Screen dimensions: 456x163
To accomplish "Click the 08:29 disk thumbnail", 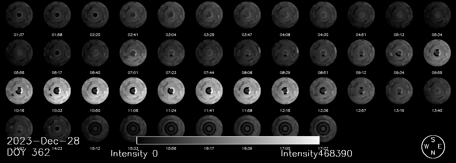I will pyautogui.click(x=285, y=53).
